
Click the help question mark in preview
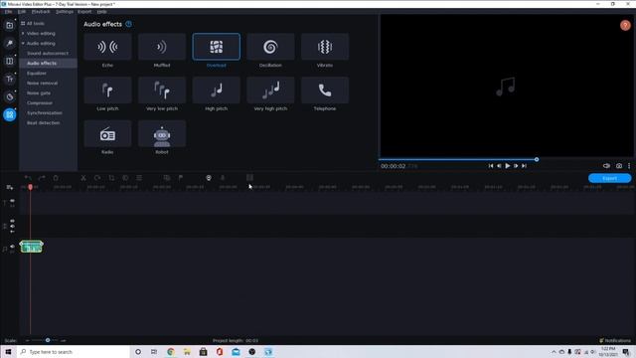click(x=625, y=25)
